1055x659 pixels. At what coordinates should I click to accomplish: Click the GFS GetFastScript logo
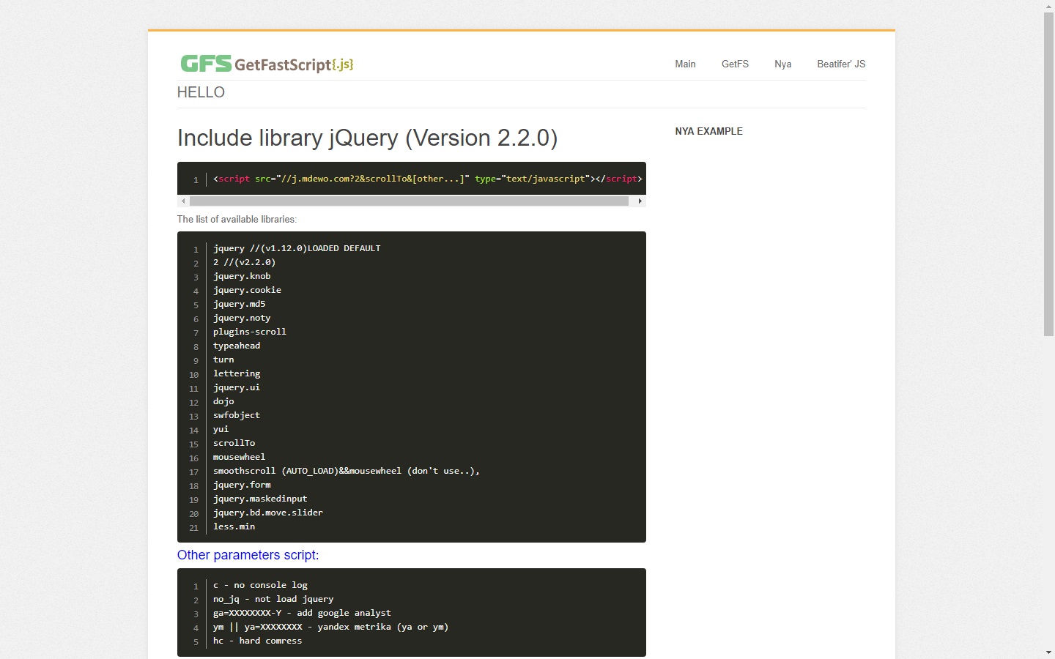(x=267, y=64)
